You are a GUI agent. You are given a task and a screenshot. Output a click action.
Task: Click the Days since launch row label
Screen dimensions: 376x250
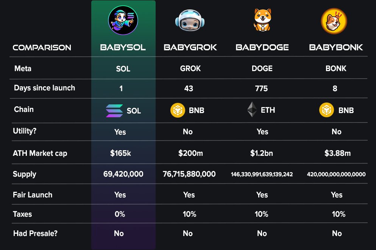click(x=45, y=88)
